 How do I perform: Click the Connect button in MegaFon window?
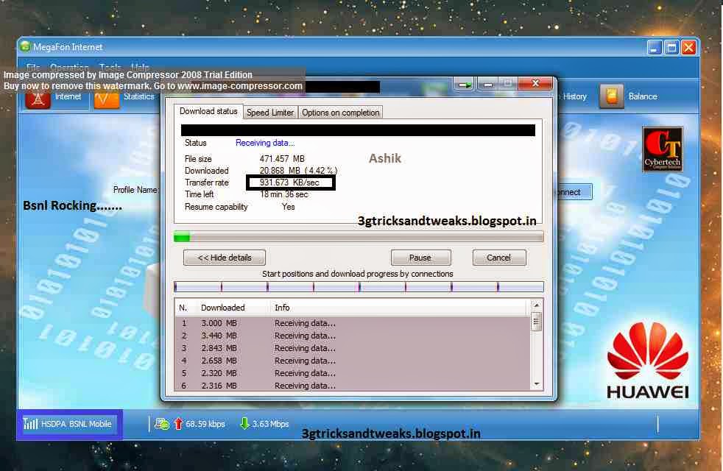click(574, 192)
